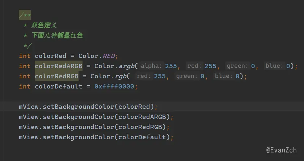Click 'mView' on the setBackgroundColor(colorDefault) line
Viewport: 304px width, 161px height.
[x=29, y=137]
